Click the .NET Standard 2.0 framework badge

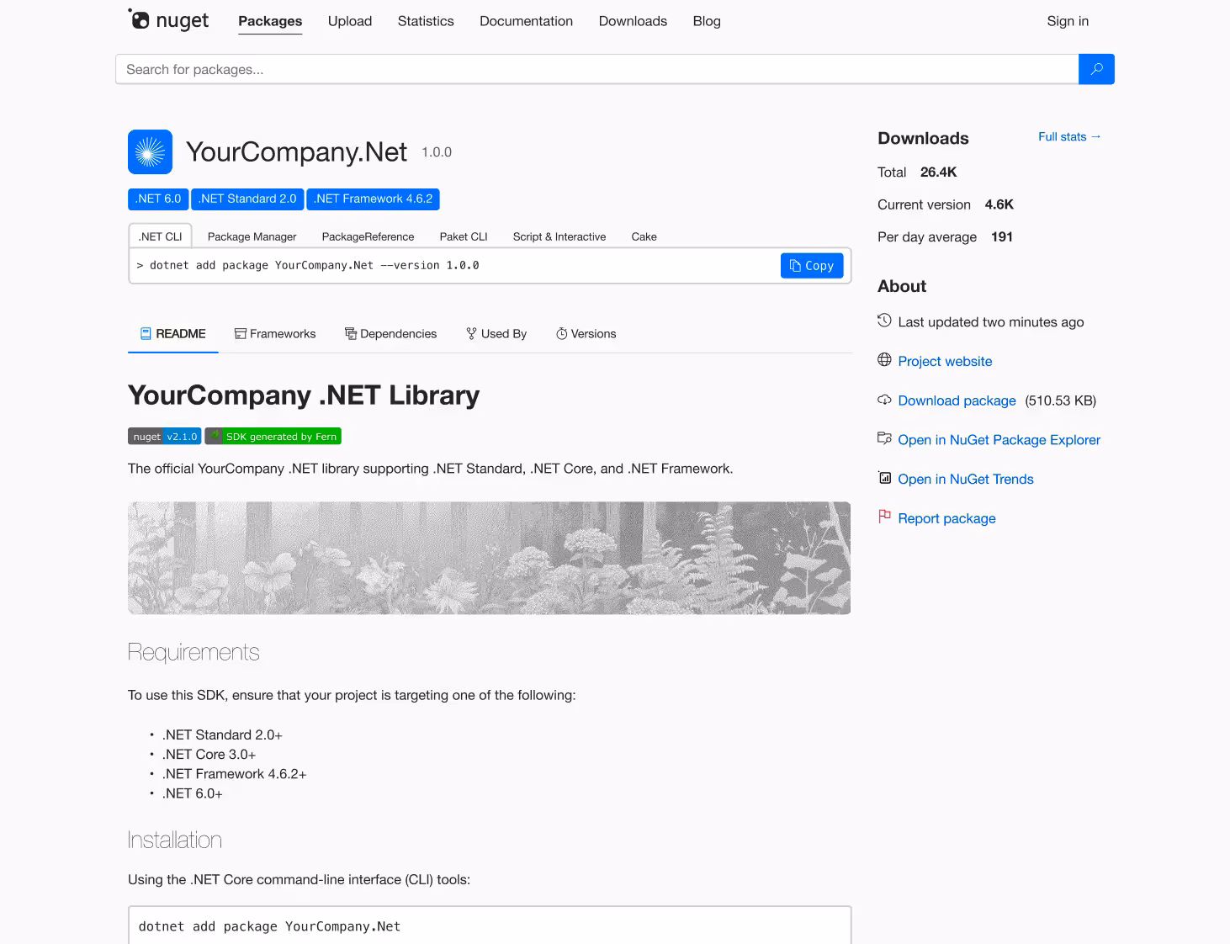(247, 199)
